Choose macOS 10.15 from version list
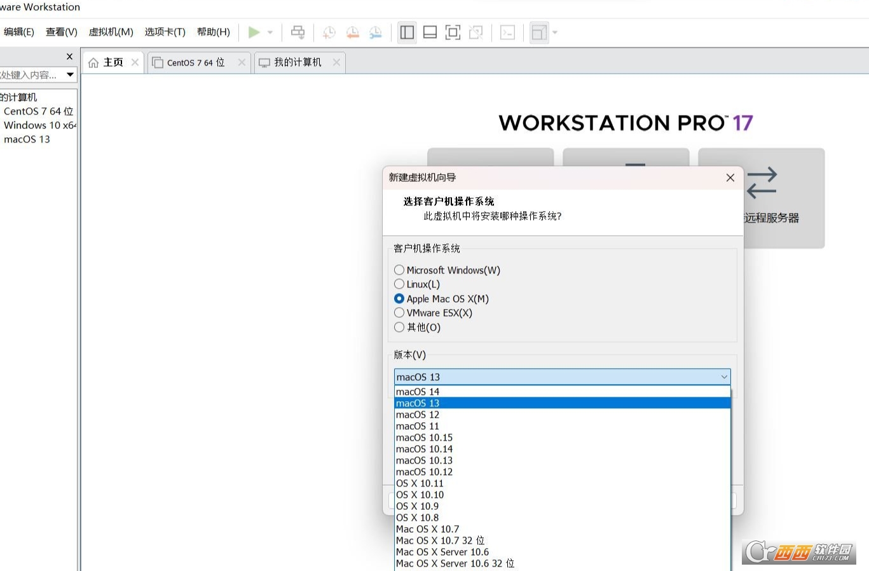This screenshot has width=869, height=571. click(x=562, y=437)
